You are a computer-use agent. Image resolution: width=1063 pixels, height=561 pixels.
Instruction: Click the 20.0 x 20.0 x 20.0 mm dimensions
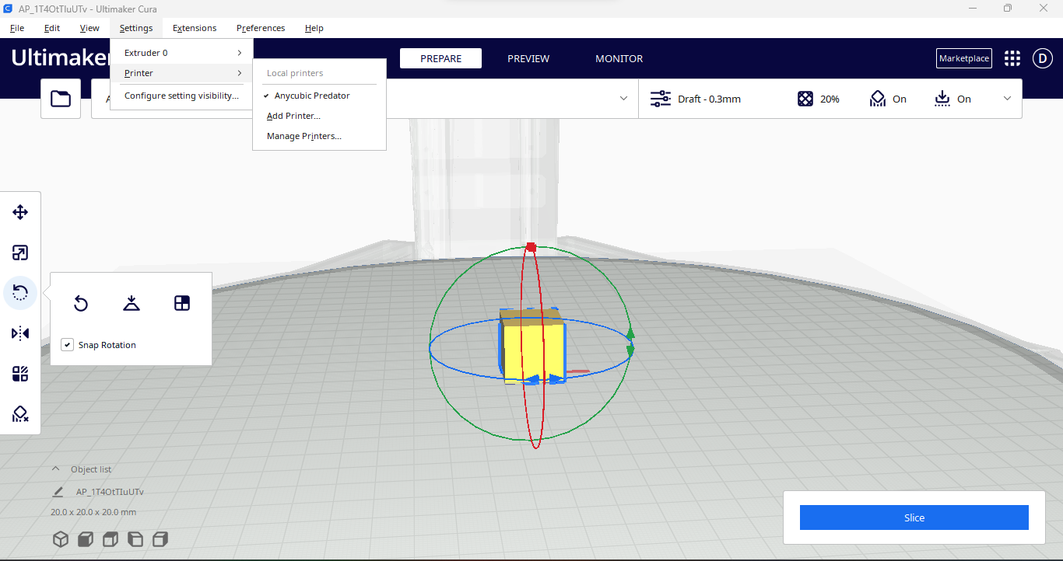[93, 512]
